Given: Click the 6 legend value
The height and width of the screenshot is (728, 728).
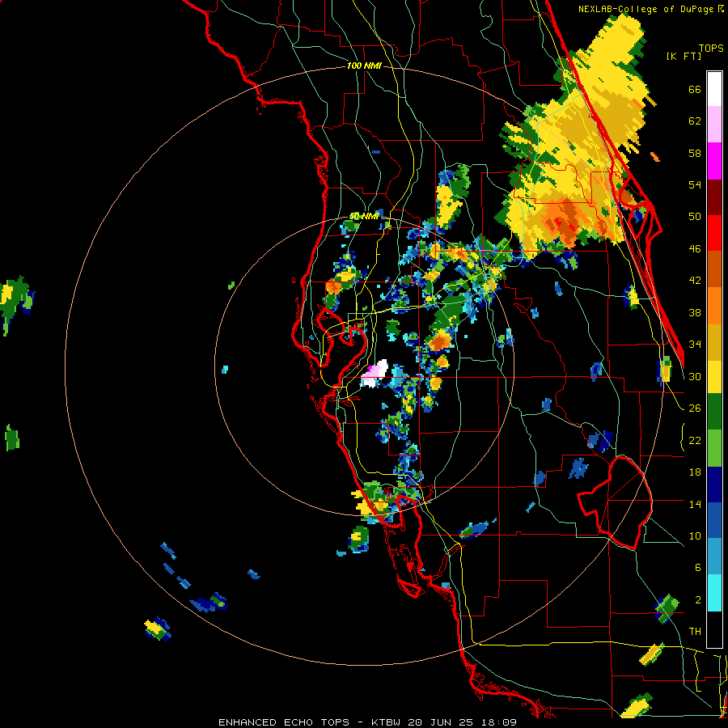Looking at the screenshot, I should pos(697,568).
